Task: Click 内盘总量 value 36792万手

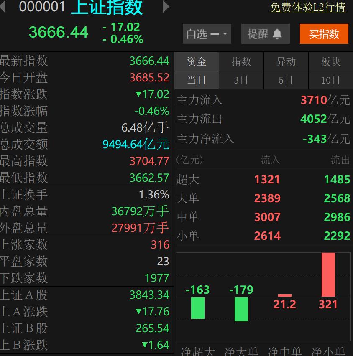Action: tap(140, 211)
